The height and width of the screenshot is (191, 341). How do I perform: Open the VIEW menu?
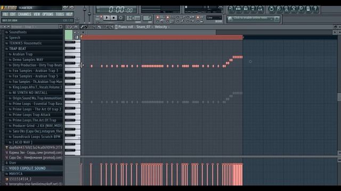click(37, 14)
